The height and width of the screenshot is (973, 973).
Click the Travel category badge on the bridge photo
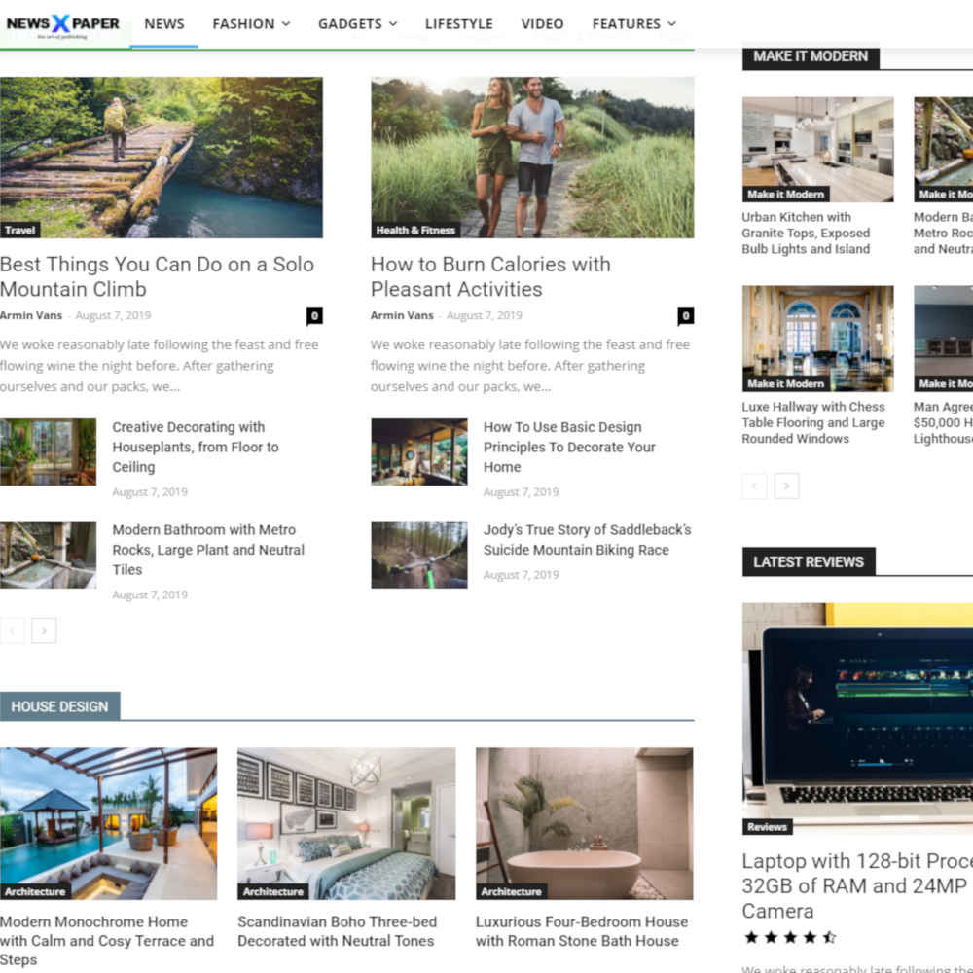(x=19, y=231)
